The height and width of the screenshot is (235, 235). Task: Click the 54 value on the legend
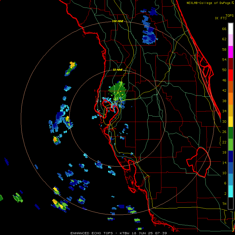pos(224,60)
